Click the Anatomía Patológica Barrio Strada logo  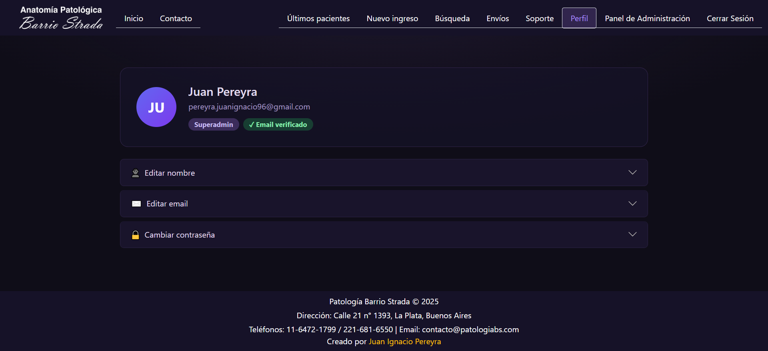61,18
